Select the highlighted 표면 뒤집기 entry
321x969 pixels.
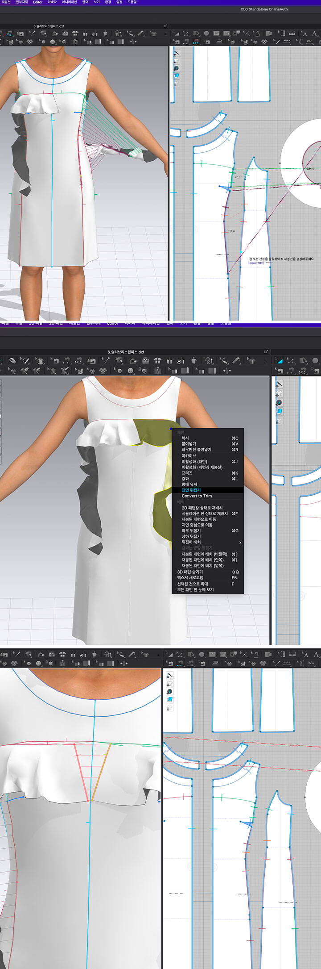(207, 490)
